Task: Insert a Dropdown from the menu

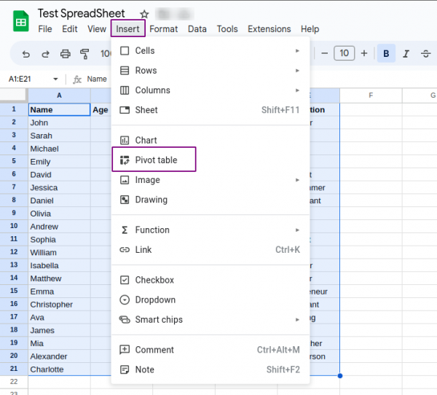Action: coord(210,300)
